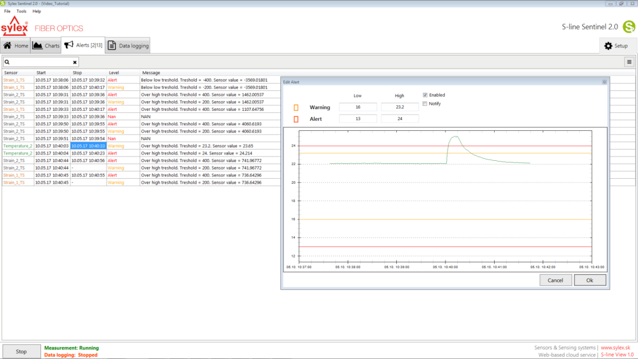Click the Setup gear icon

[x=608, y=46]
